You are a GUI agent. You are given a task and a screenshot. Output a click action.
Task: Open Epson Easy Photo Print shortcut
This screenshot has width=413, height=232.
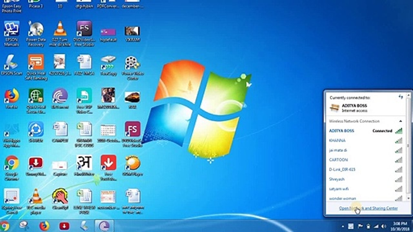(12, 6)
